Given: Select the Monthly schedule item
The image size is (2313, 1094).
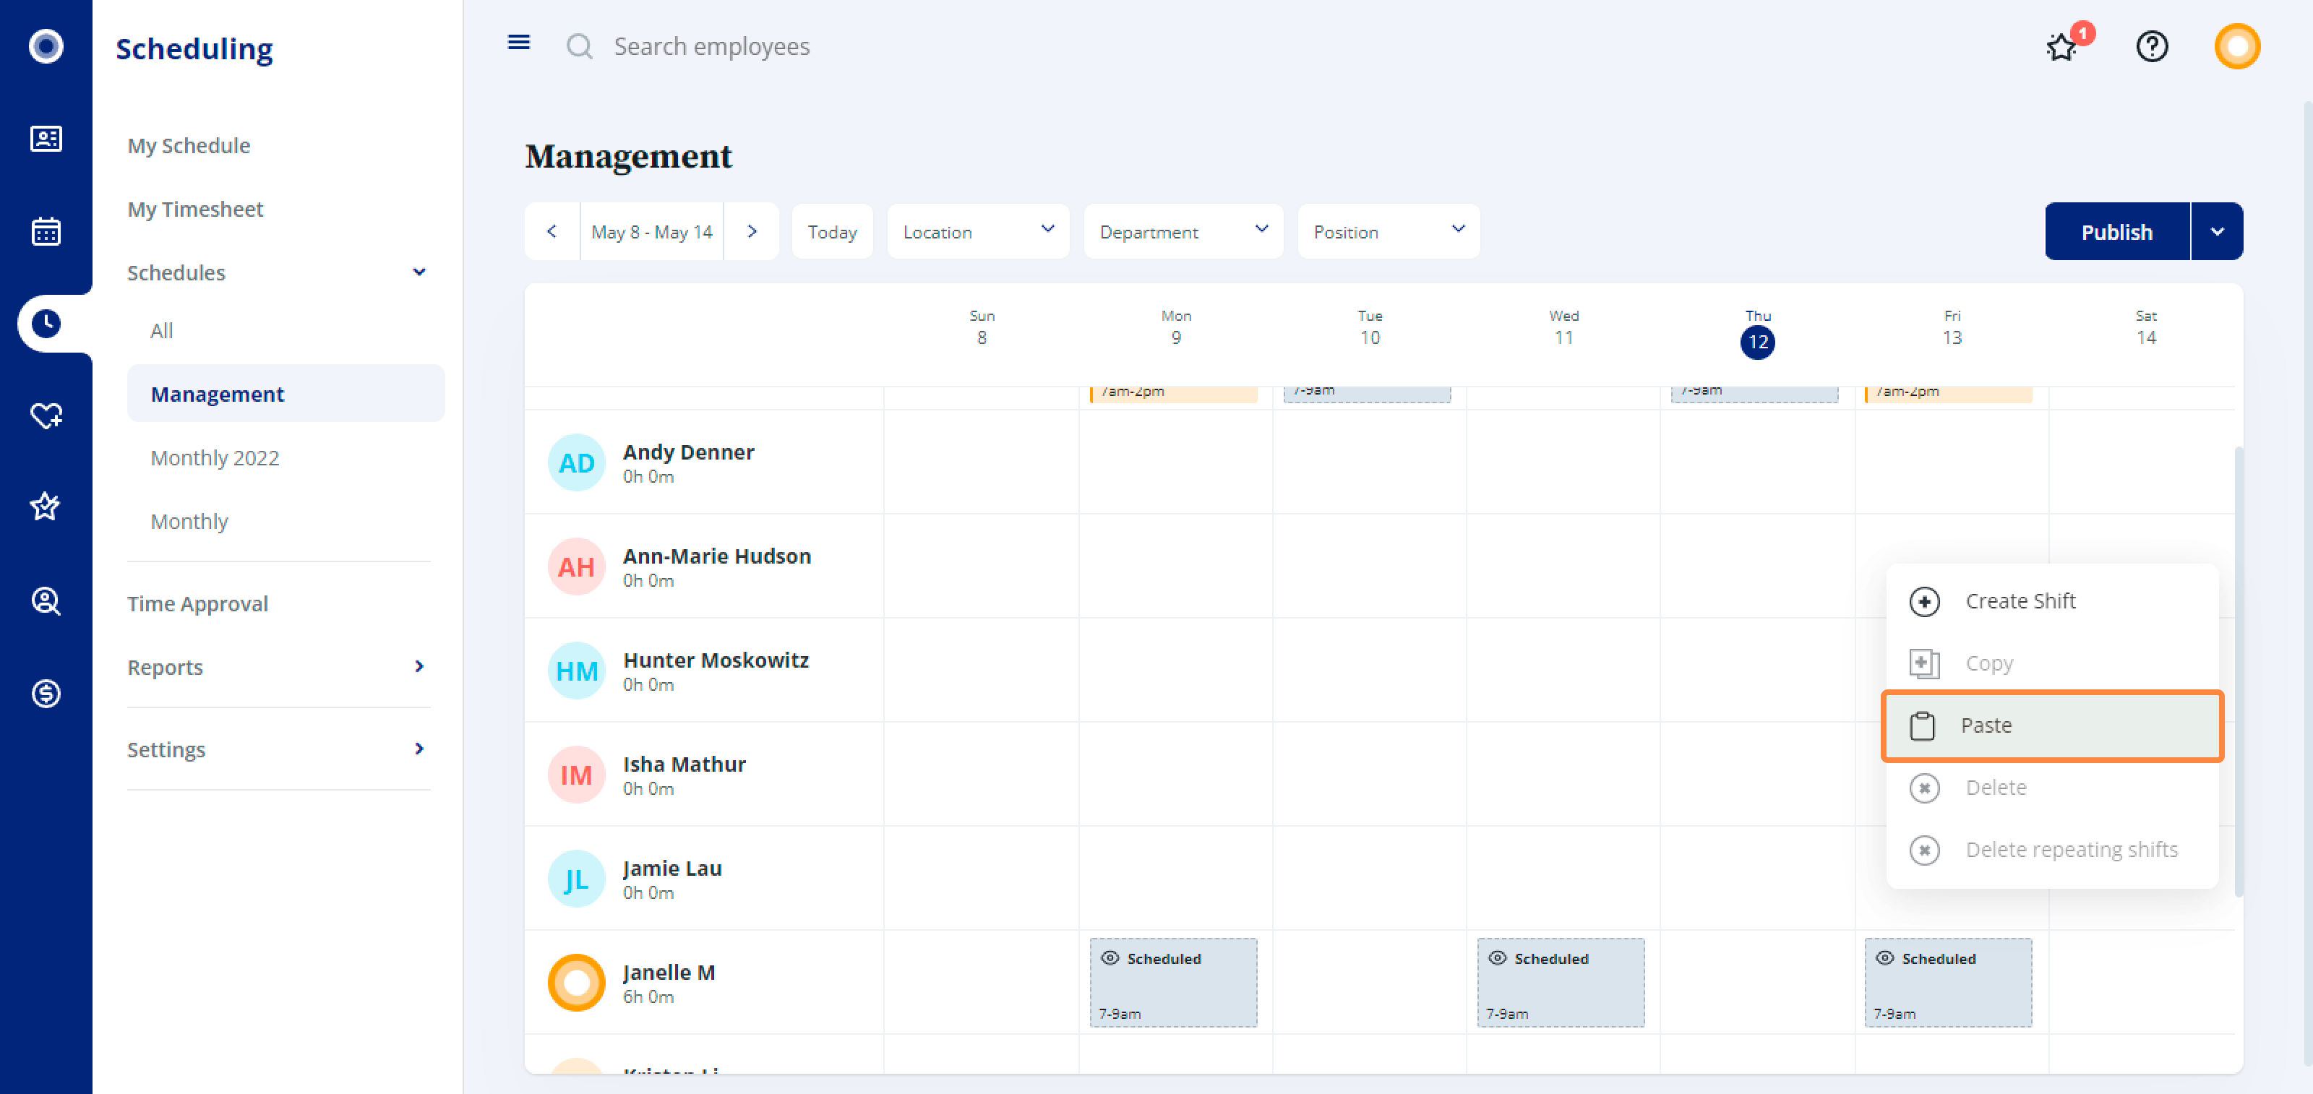Looking at the screenshot, I should click(189, 522).
